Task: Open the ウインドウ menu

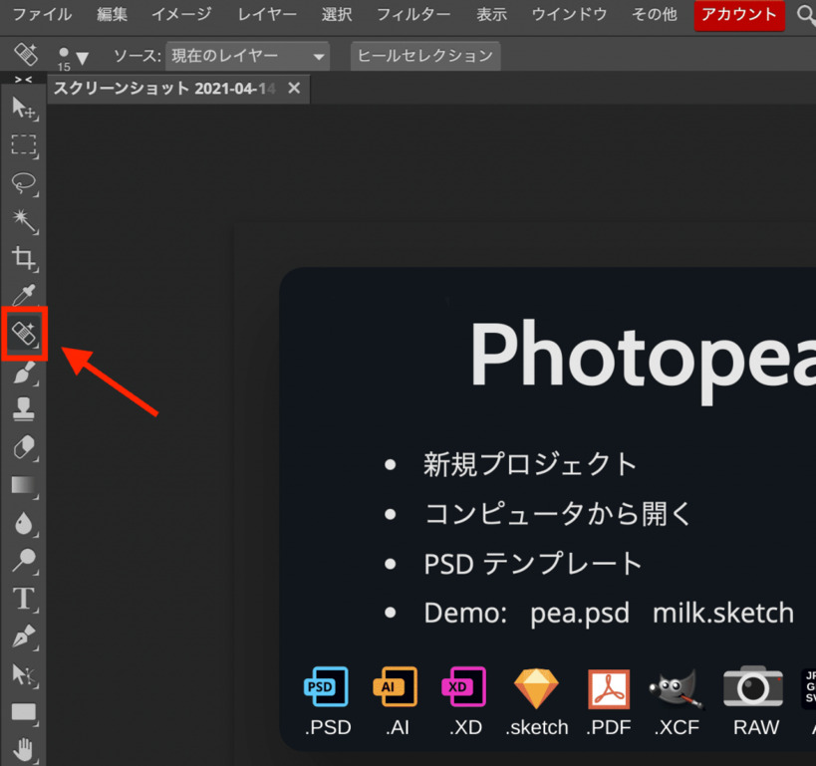Action: [x=569, y=15]
